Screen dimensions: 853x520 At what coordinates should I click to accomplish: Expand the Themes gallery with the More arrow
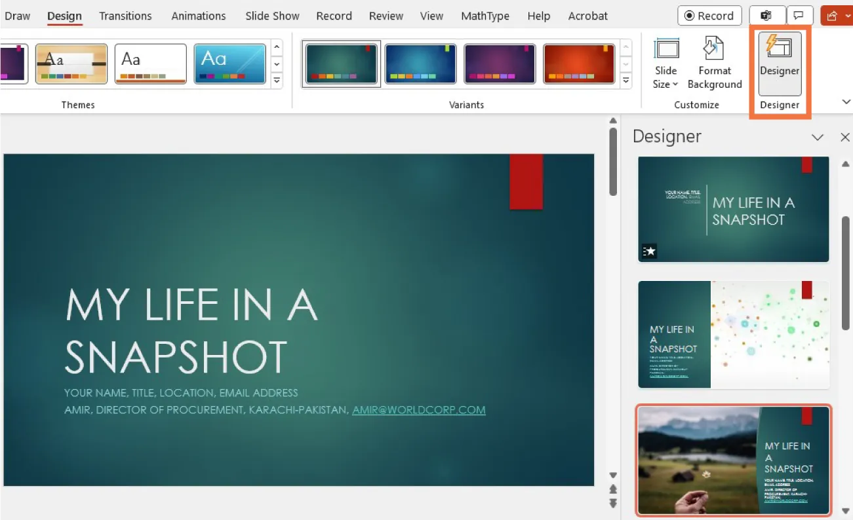pyautogui.click(x=276, y=81)
